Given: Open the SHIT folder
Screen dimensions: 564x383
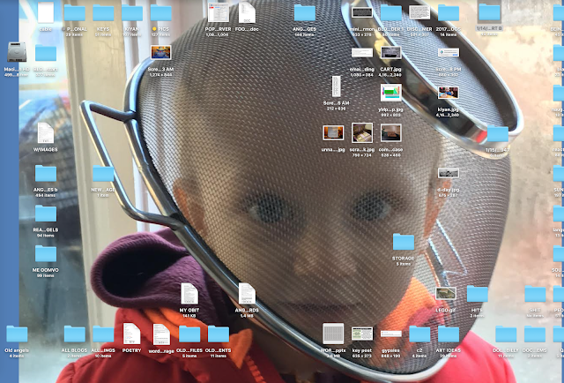Looking at the screenshot, I should pos(535,293).
